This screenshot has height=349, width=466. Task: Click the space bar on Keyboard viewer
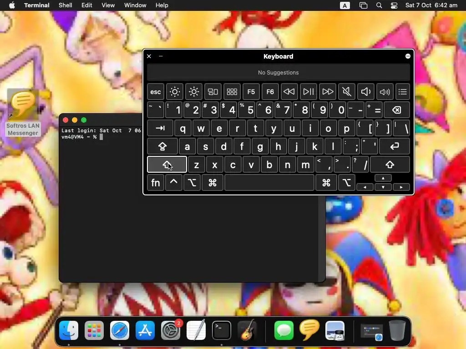[x=269, y=183]
